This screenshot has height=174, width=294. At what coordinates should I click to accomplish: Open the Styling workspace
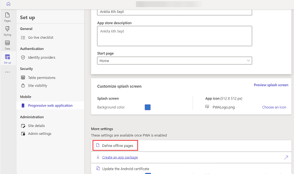[8, 30]
